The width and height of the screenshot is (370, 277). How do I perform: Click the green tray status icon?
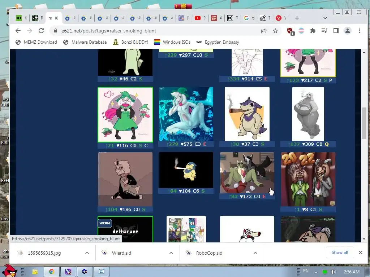coord(325,272)
